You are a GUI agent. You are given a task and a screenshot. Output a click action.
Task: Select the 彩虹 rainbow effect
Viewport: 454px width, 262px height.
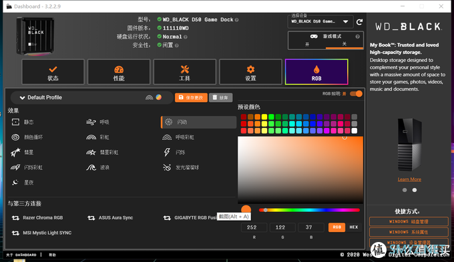pyautogui.click(x=98, y=137)
